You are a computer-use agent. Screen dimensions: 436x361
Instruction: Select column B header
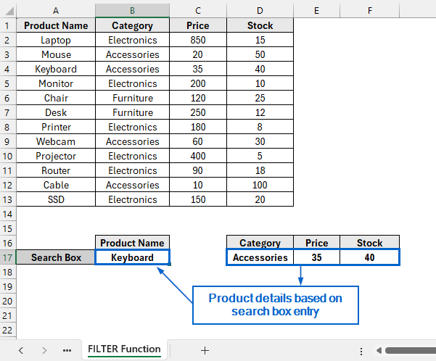(132, 11)
